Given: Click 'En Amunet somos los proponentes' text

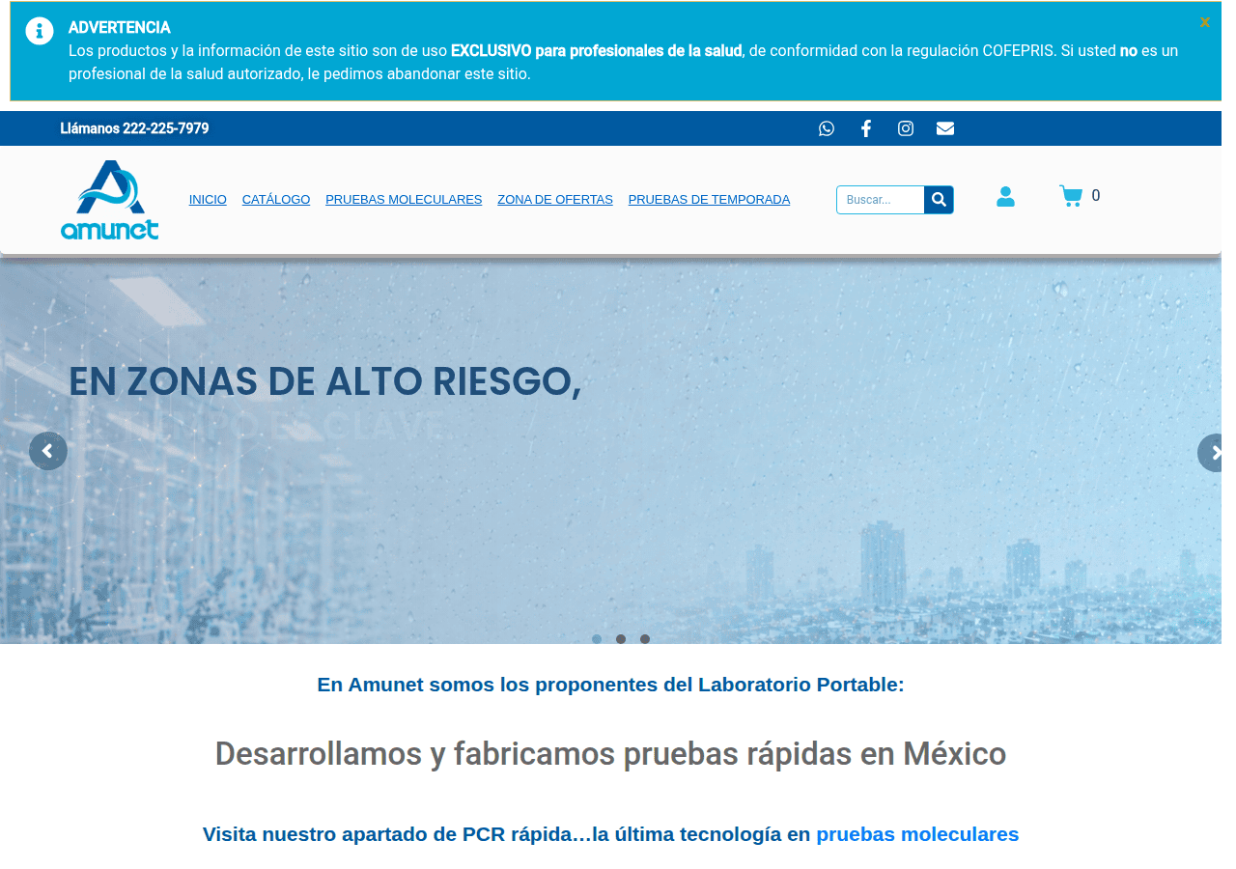Looking at the screenshot, I should pyautogui.click(x=610, y=685).
